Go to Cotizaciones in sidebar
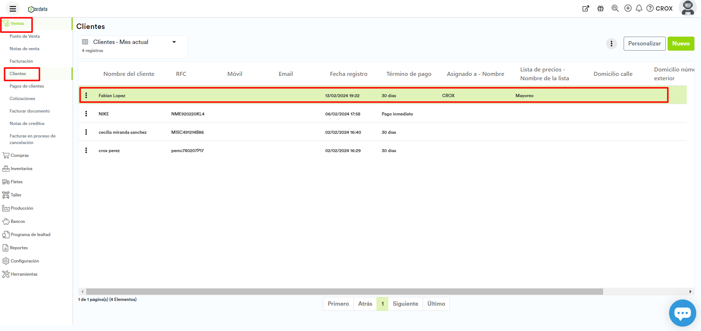This screenshot has height=331, width=701. pyautogui.click(x=22, y=99)
